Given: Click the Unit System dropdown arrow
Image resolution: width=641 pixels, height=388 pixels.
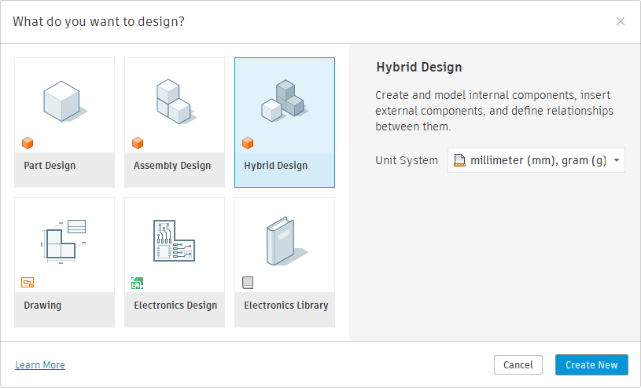Looking at the screenshot, I should click(616, 161).
